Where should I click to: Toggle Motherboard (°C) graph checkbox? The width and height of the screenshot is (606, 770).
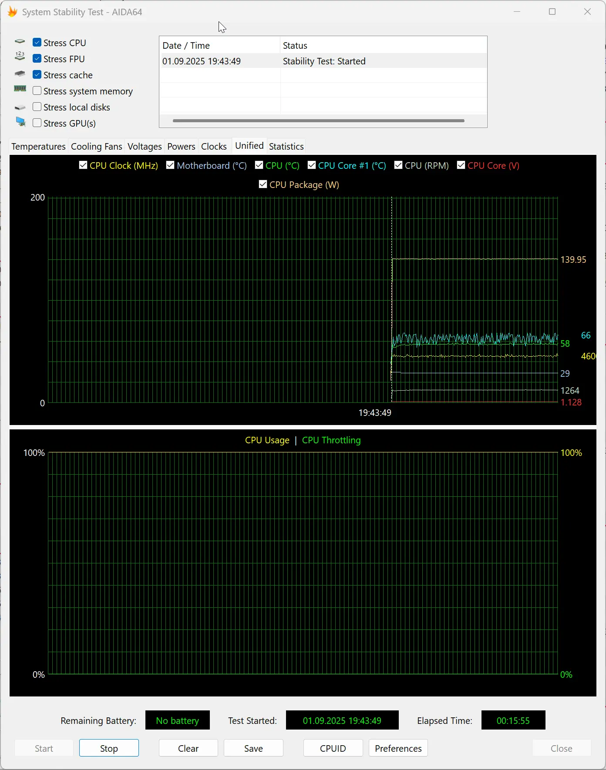tap(170, 165)
